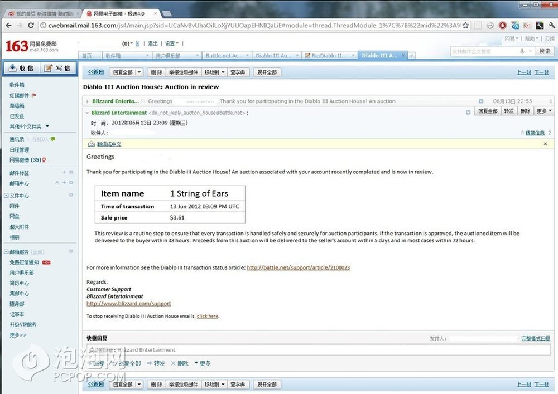Open the 设置 settings dropdown
The height and width of the screenshot is (394, 558).
pos(171,43)
